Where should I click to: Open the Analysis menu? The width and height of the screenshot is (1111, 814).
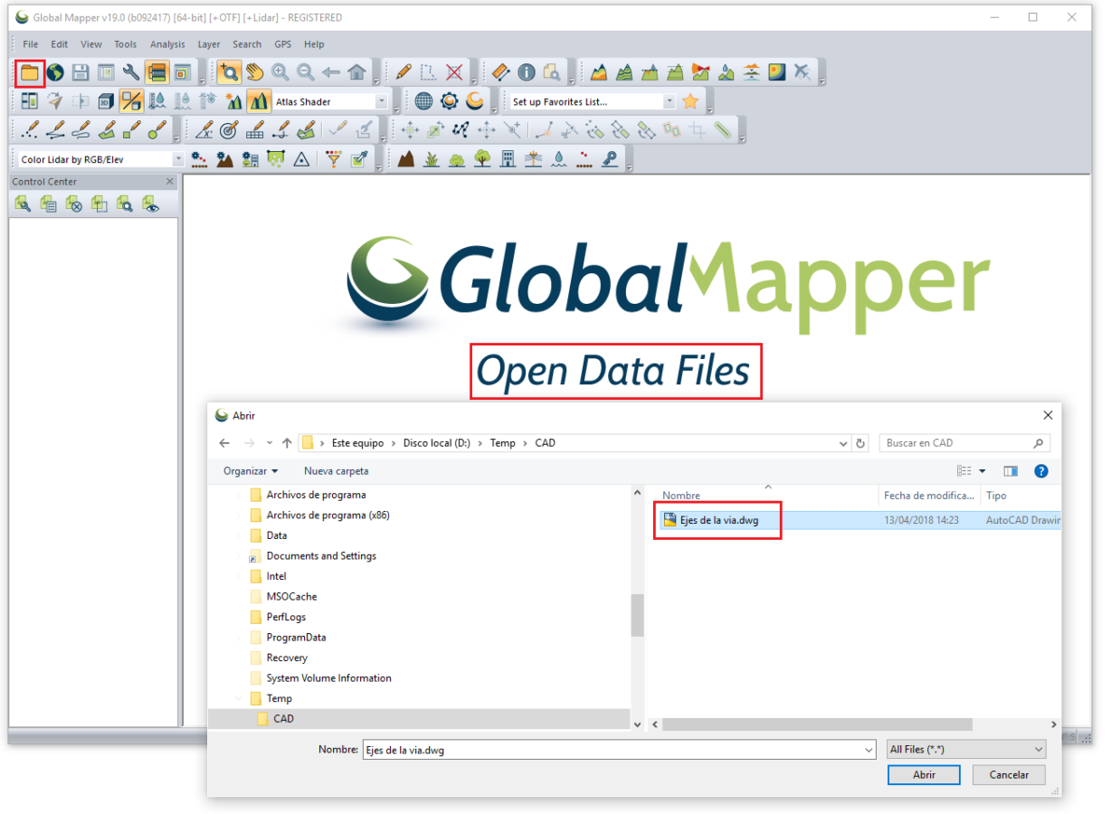pyautogui.click(x=167, y=43)
